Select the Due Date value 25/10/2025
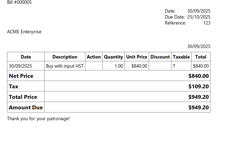The width and height of the screenshot is (240, 150). (x=199, y=17)
